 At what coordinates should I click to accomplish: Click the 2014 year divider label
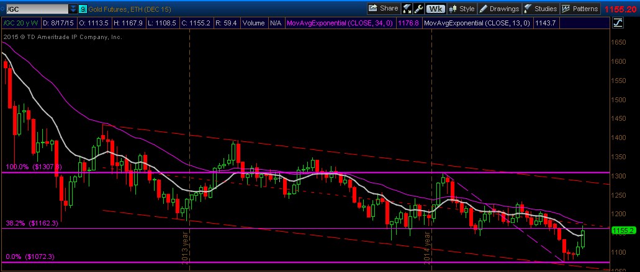click(426, 248)
